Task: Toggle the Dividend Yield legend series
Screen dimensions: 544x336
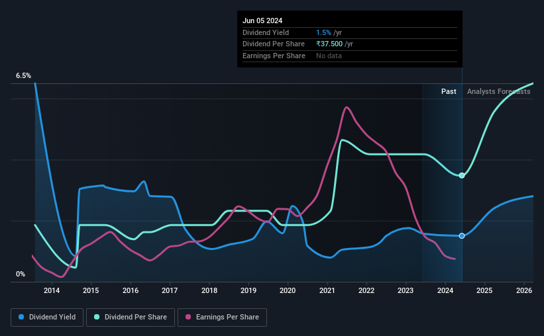Action: tap(47, 317)
